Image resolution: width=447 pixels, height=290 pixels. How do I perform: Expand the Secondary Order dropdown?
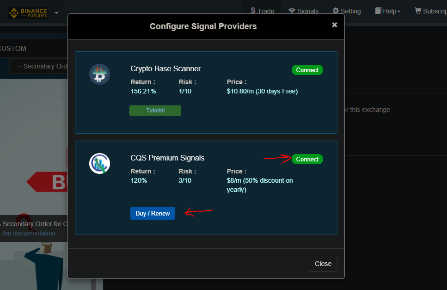click(39, 66)
